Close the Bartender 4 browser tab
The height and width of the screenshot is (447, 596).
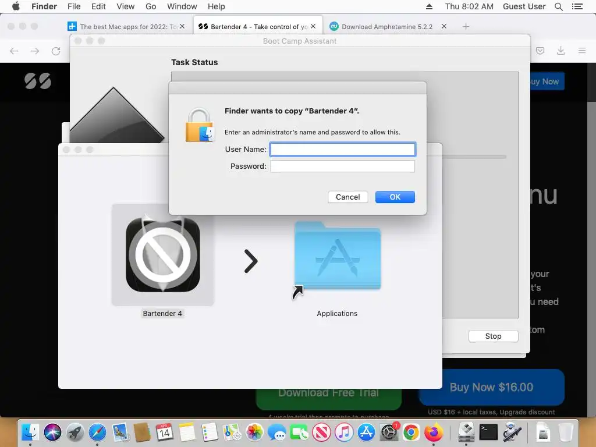coord(313,26)
